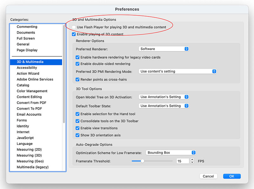Open the Default Toolbar State dropdown

click(x=164, y=106)
